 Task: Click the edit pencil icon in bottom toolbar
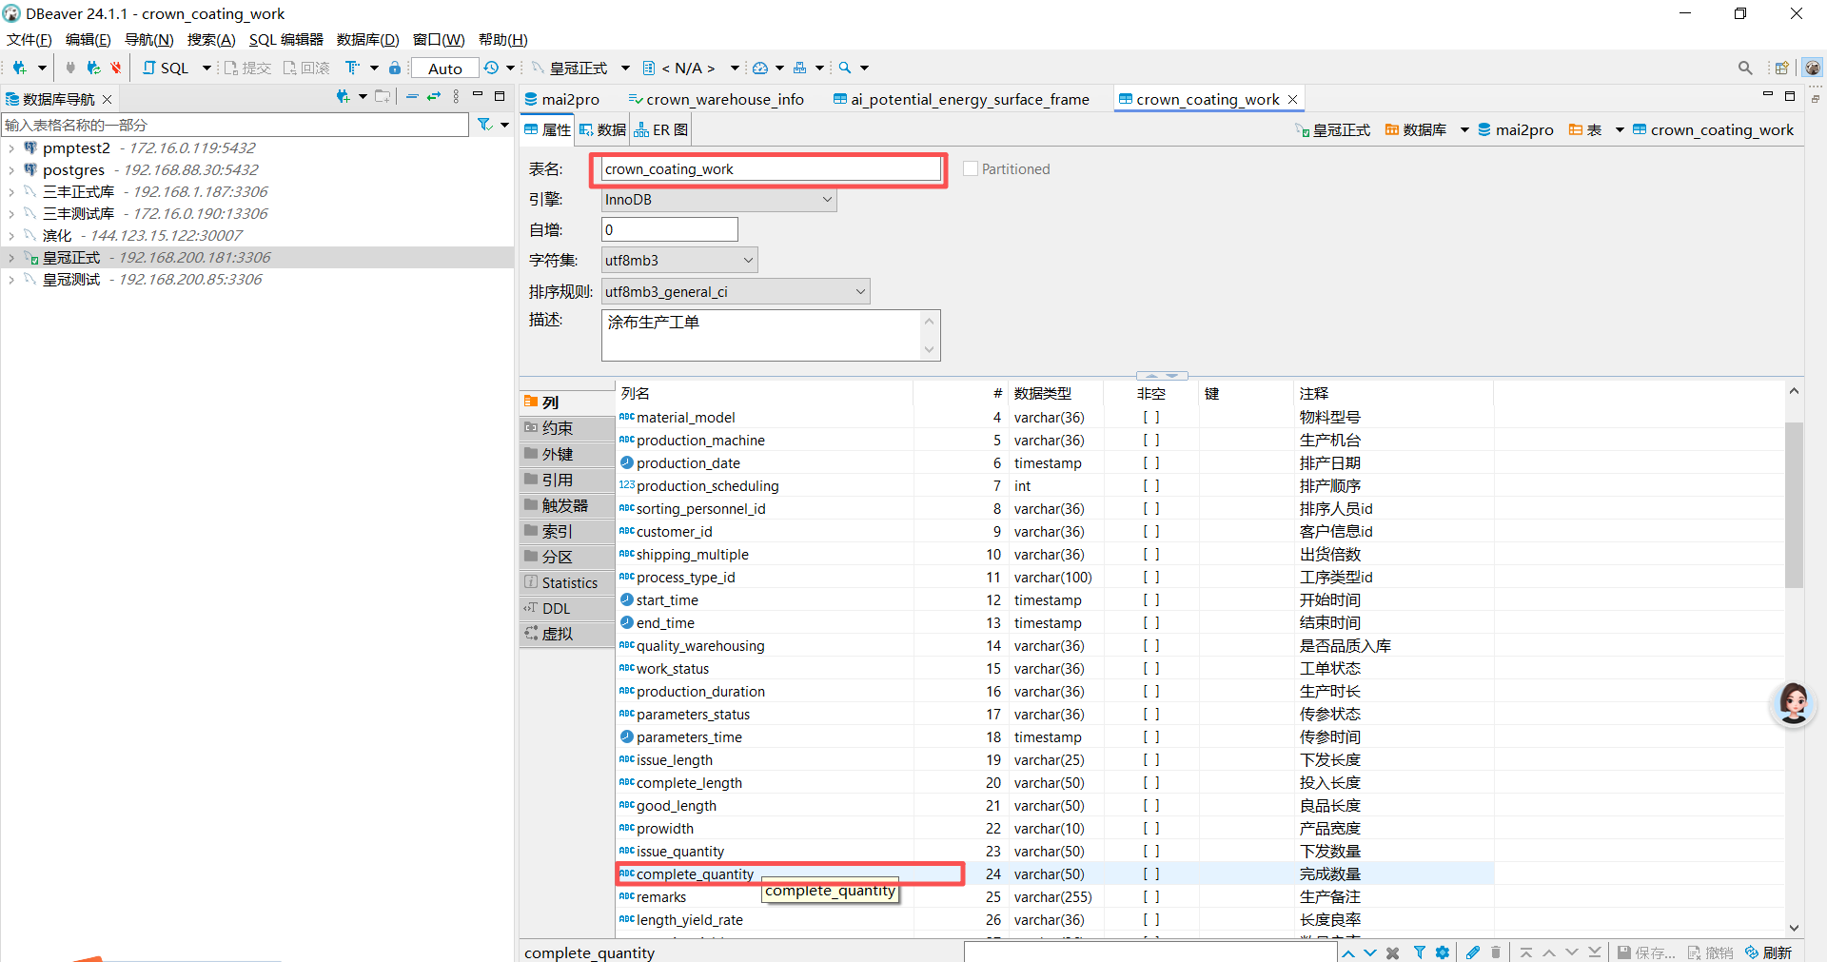point(1473,952)
